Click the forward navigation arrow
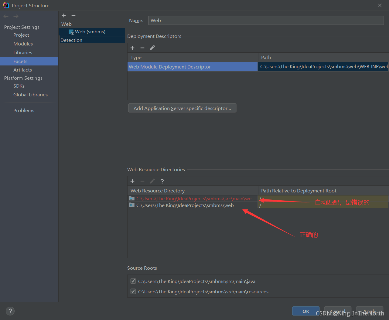389x320 pixels. 16,16
